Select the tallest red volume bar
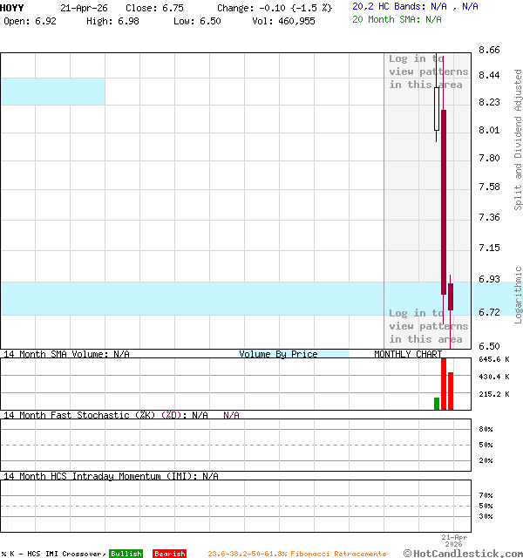523x558 pixels. pyautogui.click(x=444, y=384)
